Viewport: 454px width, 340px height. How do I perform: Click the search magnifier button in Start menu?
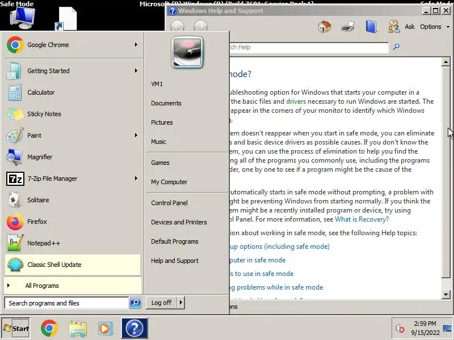tap(135, 303)
